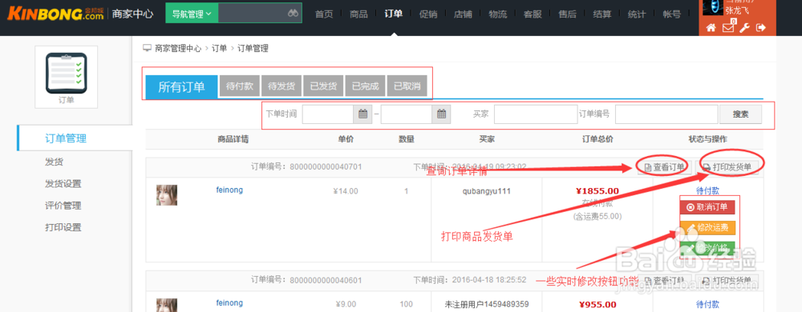Open 打印设置 in the sidebar
Image resolution: width=802 pixels, height=312 pixels.
pyautogui.click(x=63, y=227)
